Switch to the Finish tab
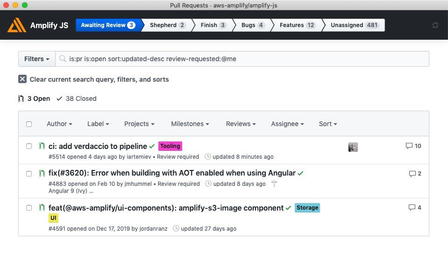 (213, 25)
